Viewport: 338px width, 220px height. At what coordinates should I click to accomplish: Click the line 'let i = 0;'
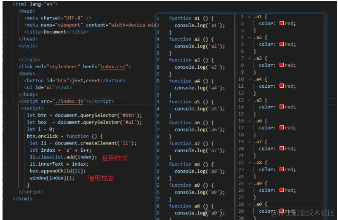(41, 129)
